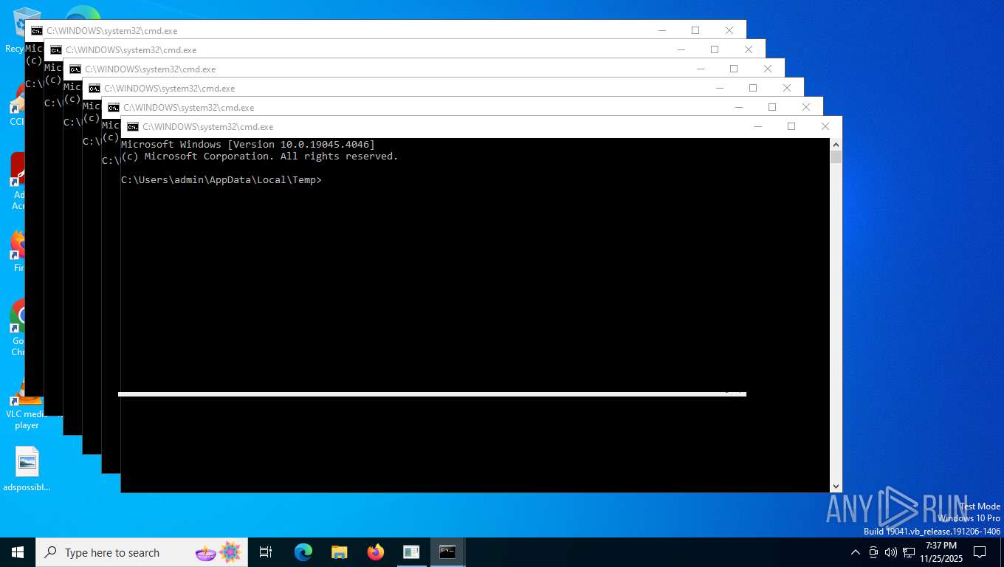Open the network status tray icon
Image resolution: width=1004 pixels, height=567 pixels.
pos(909,552)
